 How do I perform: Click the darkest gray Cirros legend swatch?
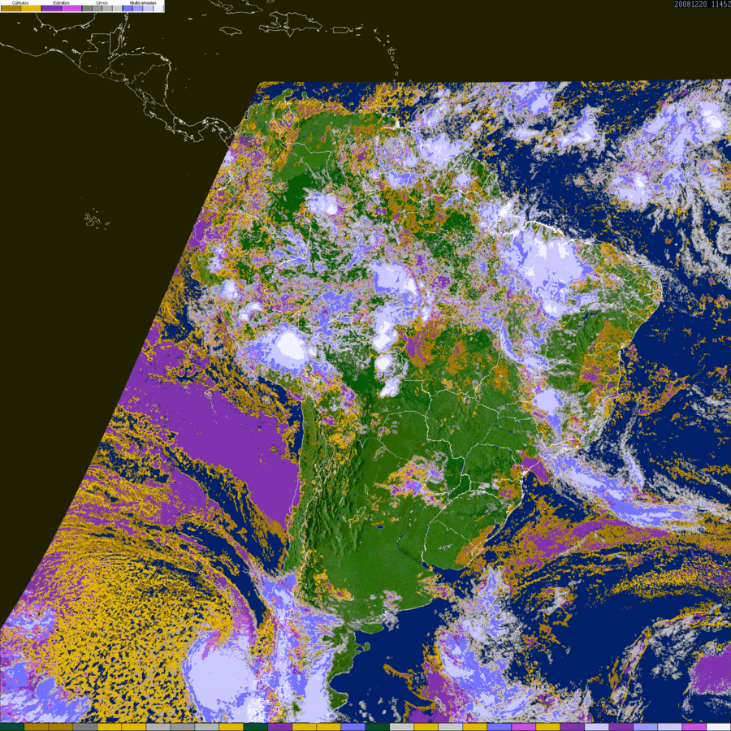(x=87, y=8)
